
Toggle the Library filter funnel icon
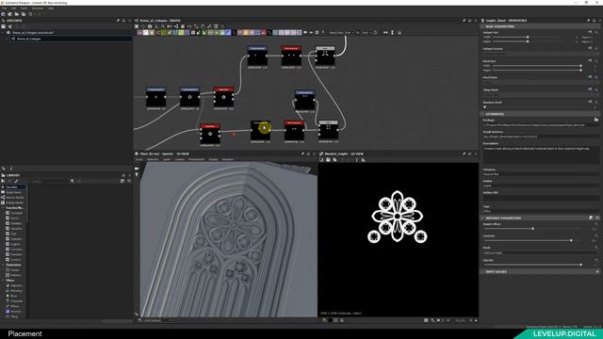point(72,181)
